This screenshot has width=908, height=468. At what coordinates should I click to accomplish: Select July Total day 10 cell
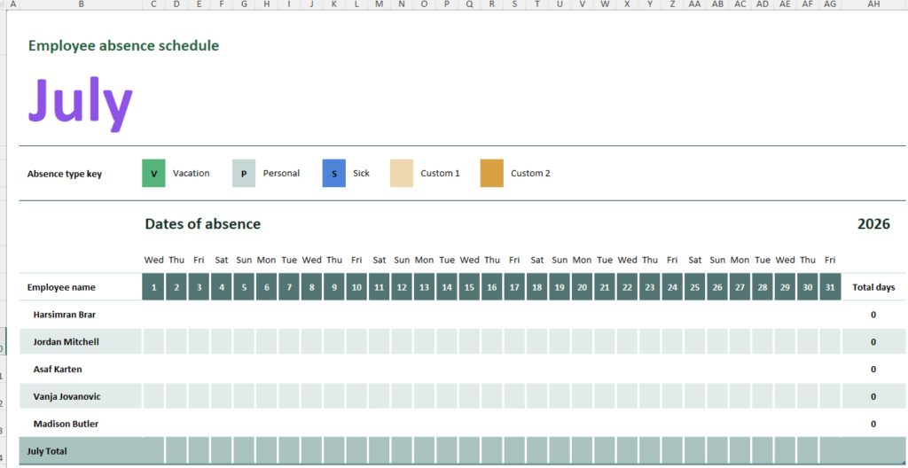point(356,451)
